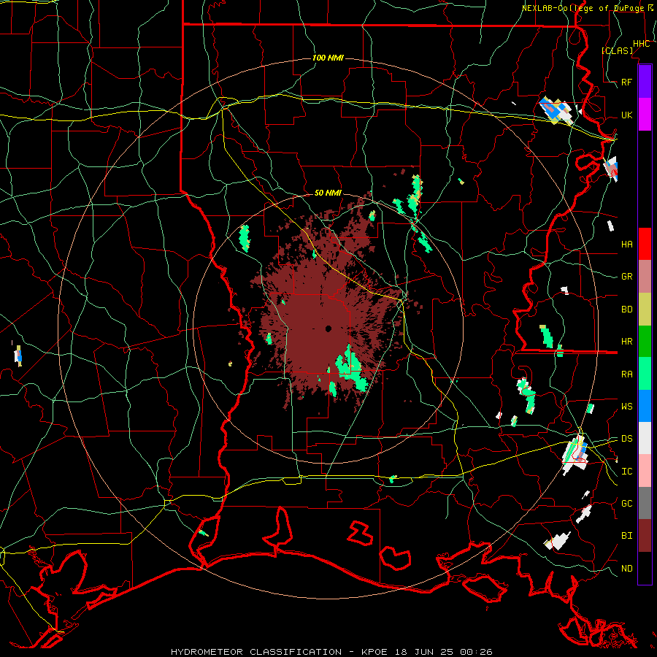The height and width of the screenshot is (657, 657).
Task: Click the "NEXLAB-College of DuPage" credit text
Action: 584,8
